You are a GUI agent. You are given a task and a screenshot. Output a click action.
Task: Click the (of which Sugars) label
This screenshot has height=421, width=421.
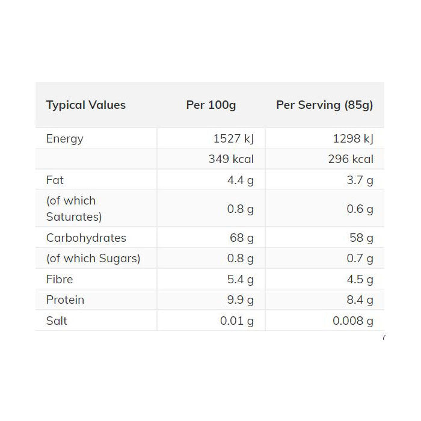coord(93,259)
